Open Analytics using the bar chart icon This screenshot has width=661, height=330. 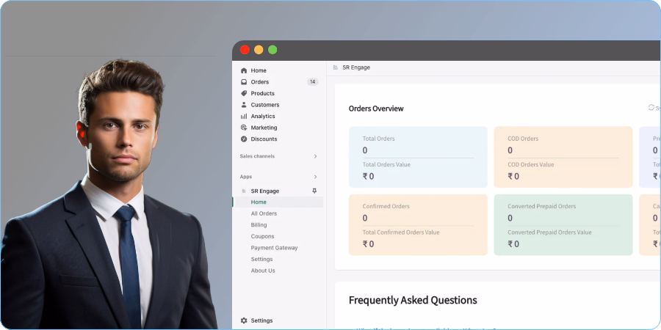(x=244, y=116)
